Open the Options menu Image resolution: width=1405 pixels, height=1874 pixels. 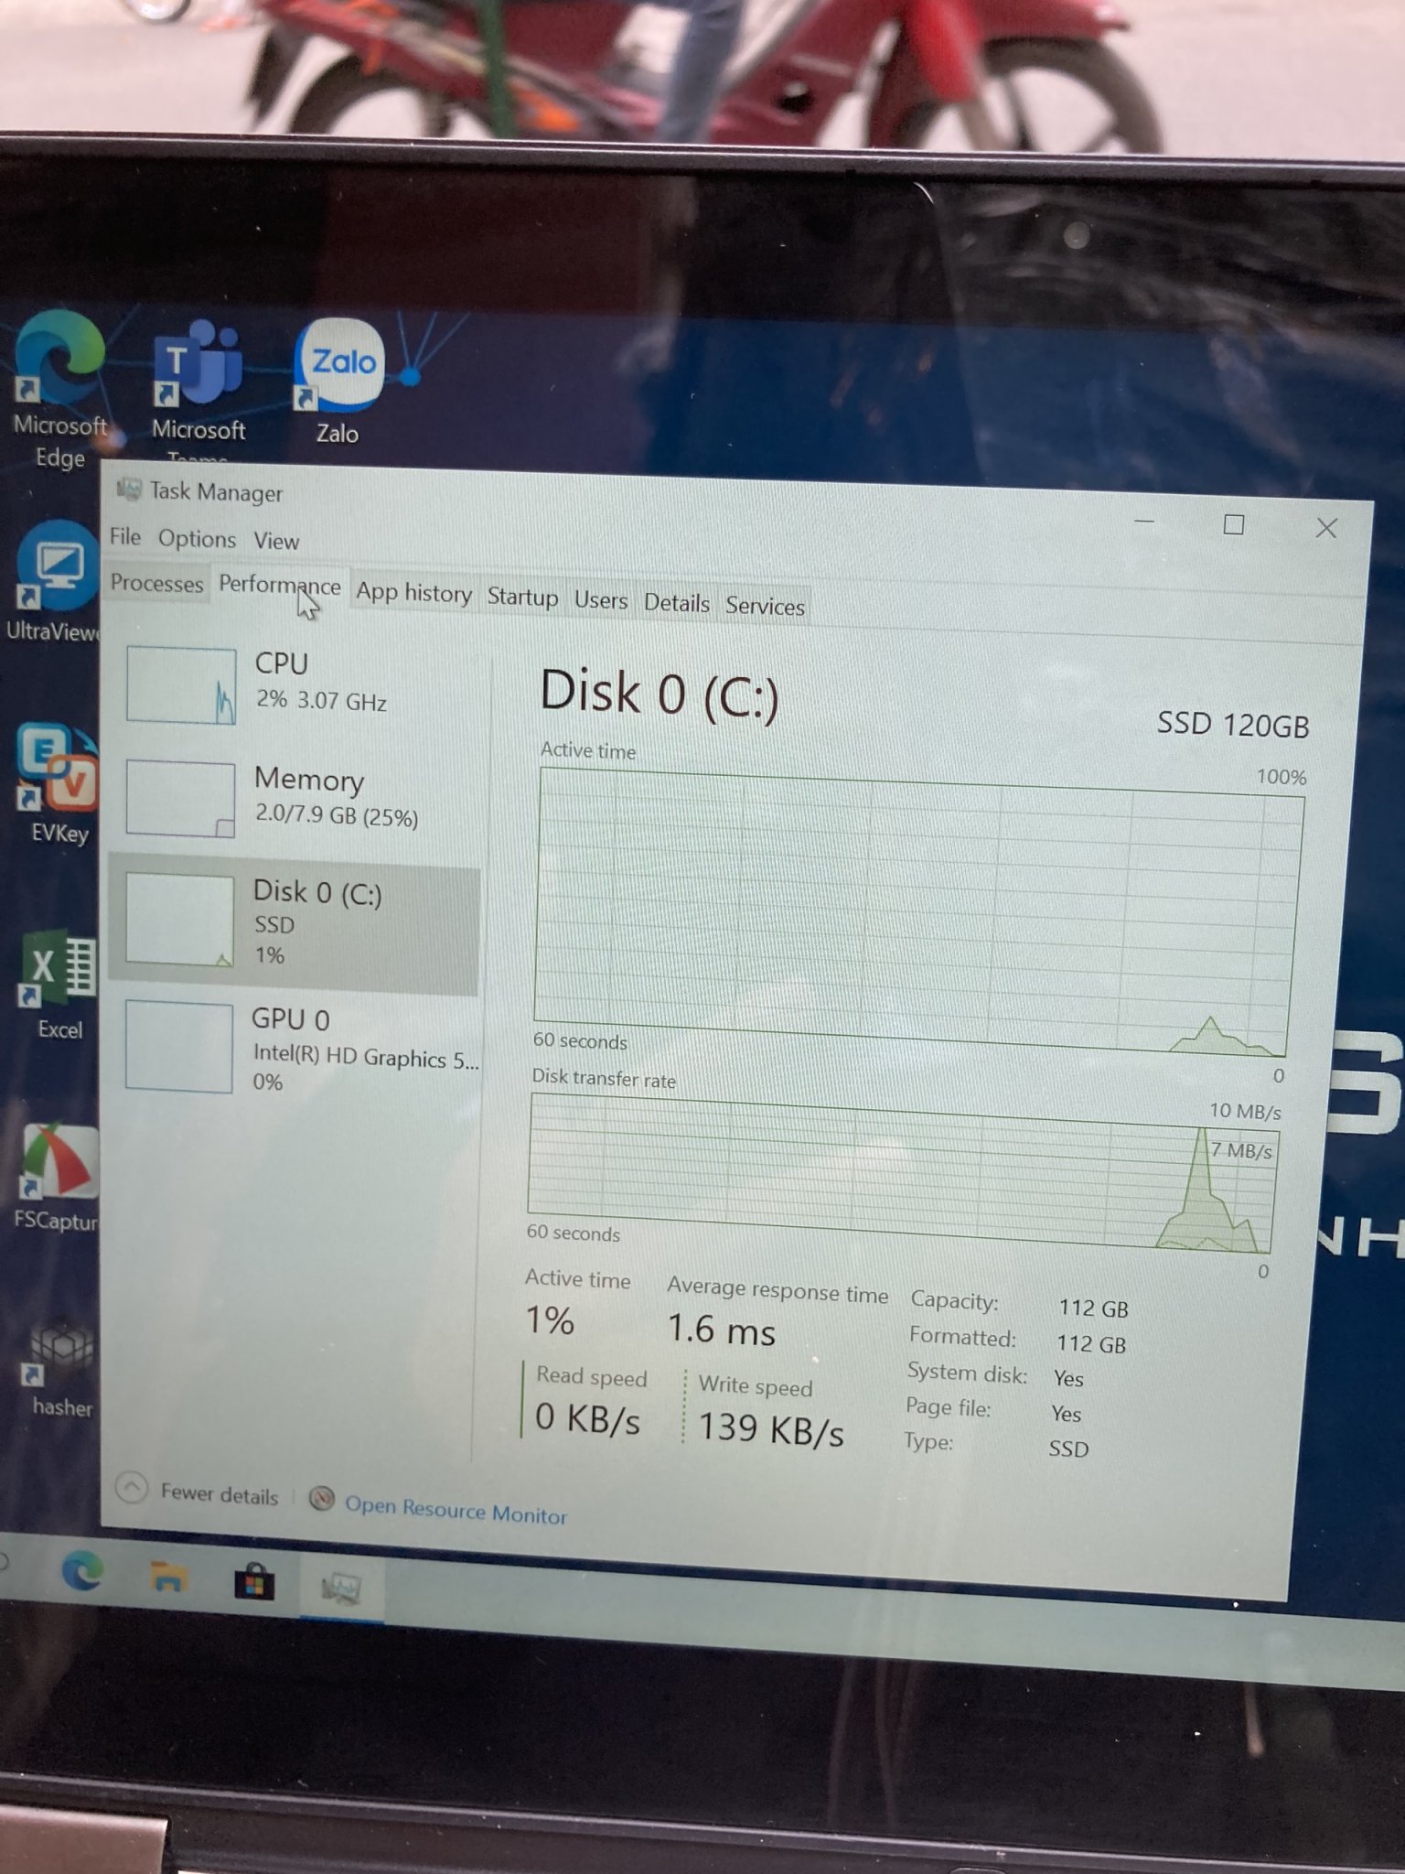197,539
